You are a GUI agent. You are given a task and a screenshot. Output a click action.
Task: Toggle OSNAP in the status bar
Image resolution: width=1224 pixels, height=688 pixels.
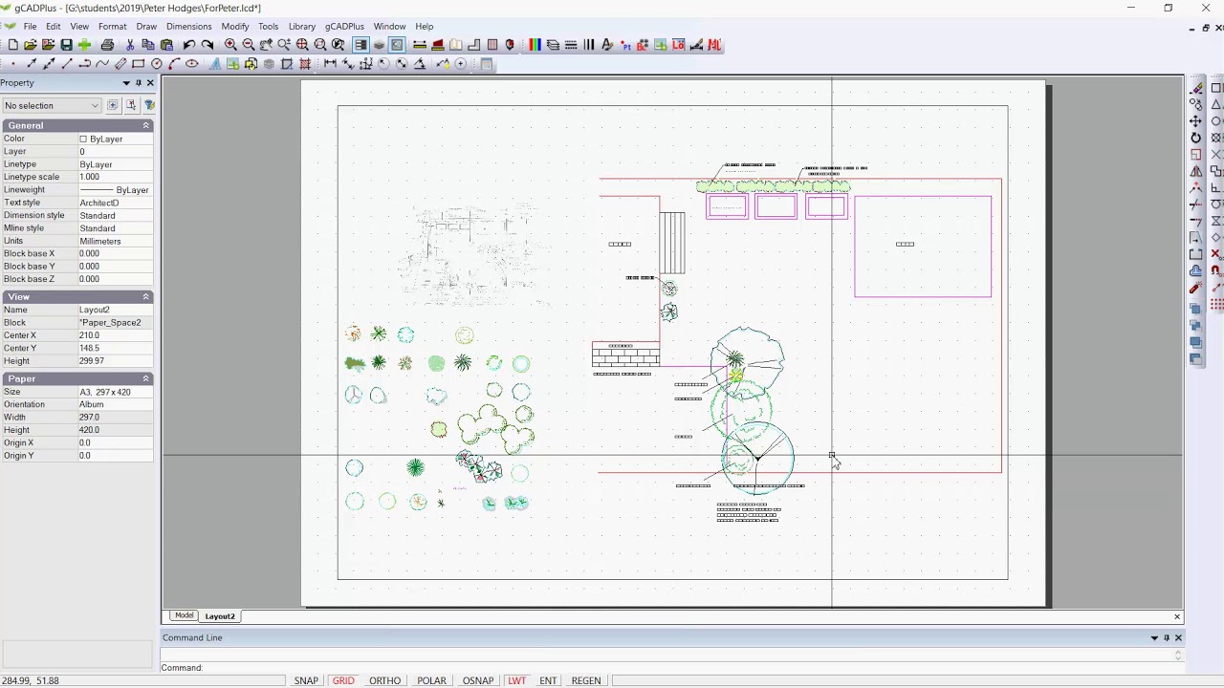tap(478, 680)
